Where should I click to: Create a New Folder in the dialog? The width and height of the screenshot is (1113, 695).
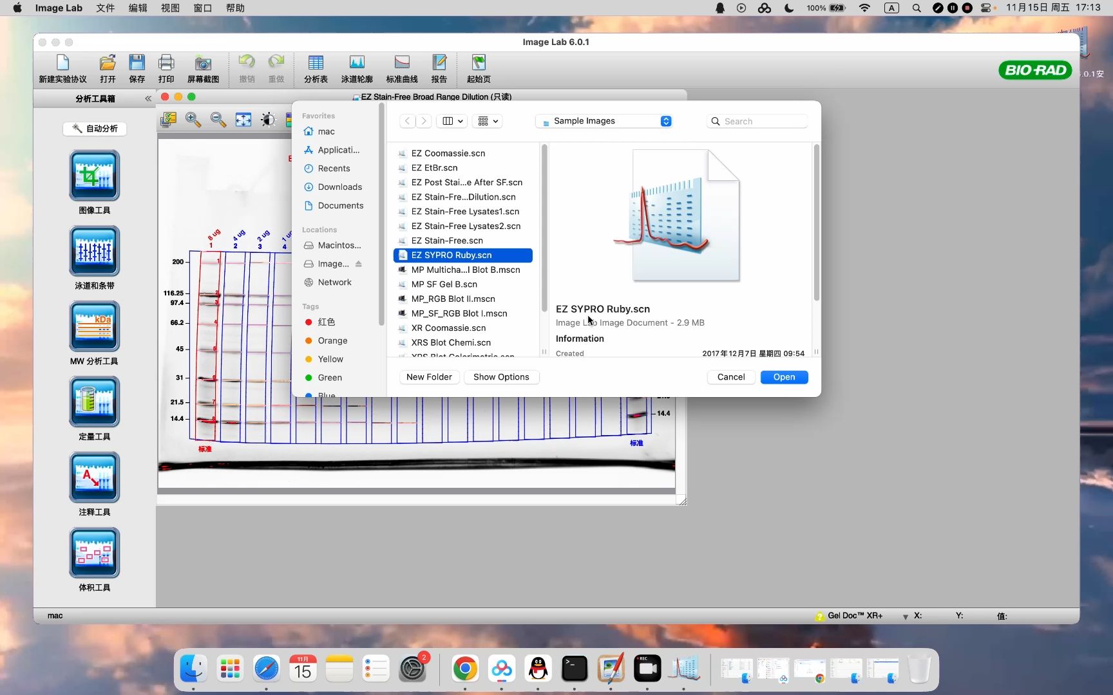pos(429,377)
